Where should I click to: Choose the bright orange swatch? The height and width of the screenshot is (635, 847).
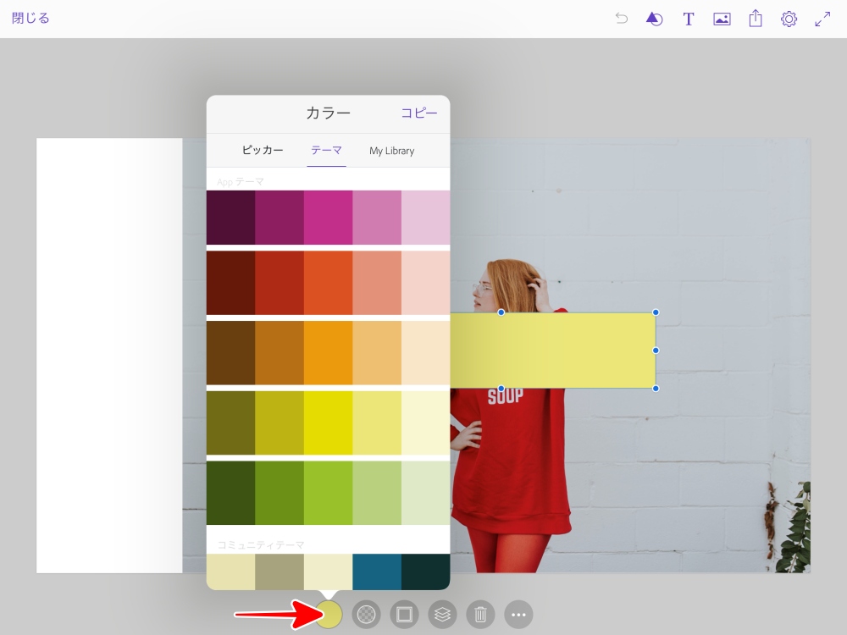point(329,353)
